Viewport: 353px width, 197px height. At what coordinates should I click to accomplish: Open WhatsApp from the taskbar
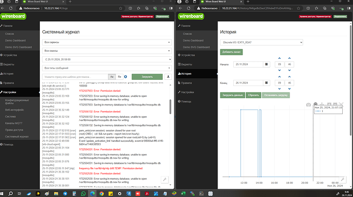tap(83, 193)
